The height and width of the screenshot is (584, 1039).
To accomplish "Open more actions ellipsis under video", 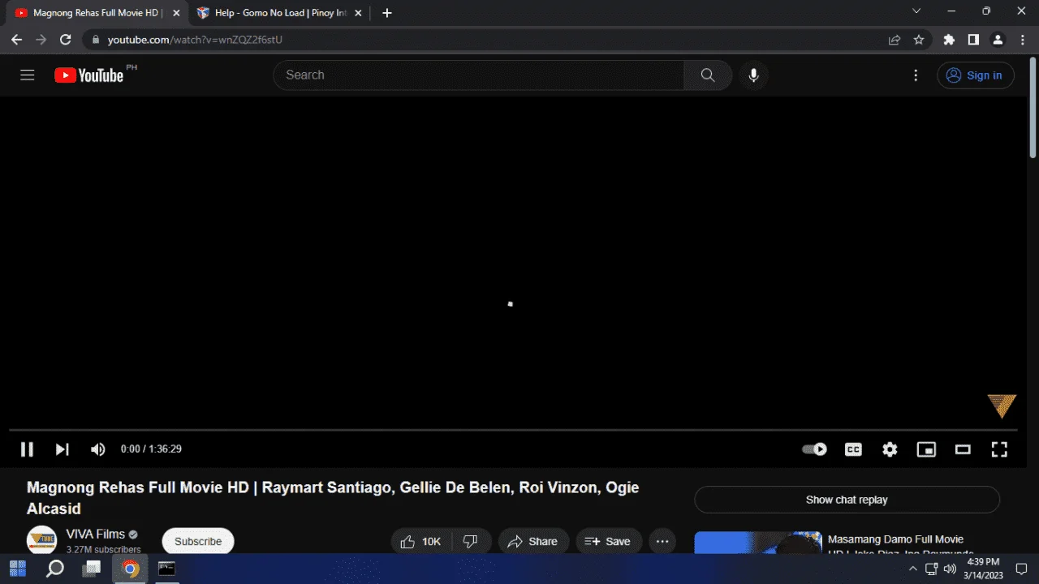I will (662, 542).
